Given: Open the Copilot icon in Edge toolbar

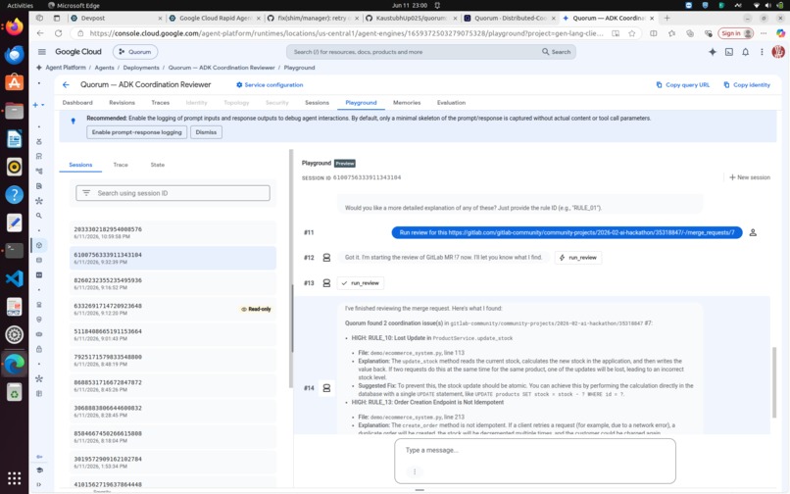Looking at the screenshot, I should click(x=780, y=33).
